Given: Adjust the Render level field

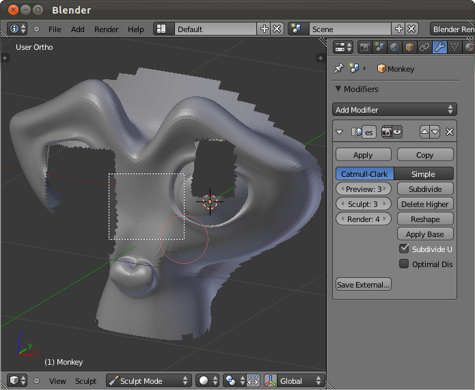Looking at the screenshot, I should click(363, 219).
